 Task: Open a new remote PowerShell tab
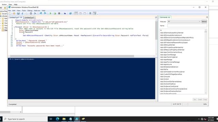pyautogui.click(x=65, y=14)
